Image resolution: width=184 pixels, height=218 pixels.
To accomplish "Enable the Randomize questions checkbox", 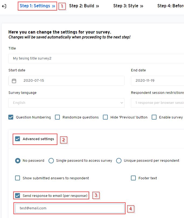I will 57,117.
